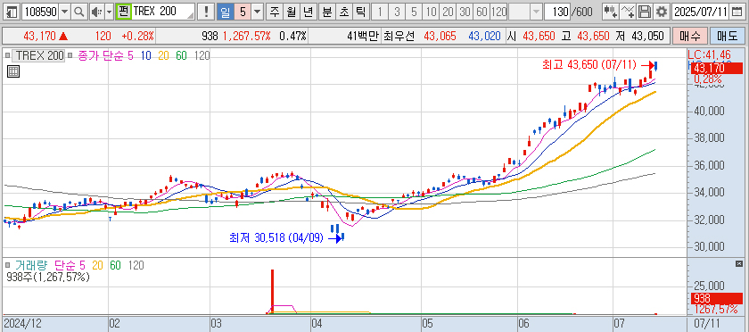The image size is (749, 332).
Task: Select the 주 weekly chart period
Action: pos(275,12)
